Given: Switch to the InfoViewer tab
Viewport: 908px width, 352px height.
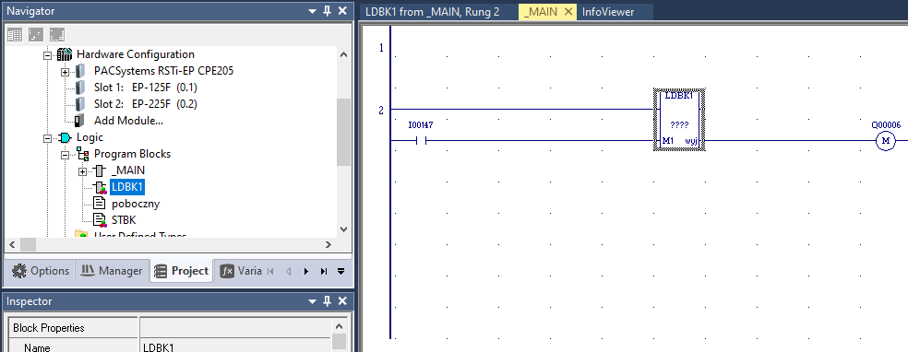Looking at the screenshot, I should (608, 12).
